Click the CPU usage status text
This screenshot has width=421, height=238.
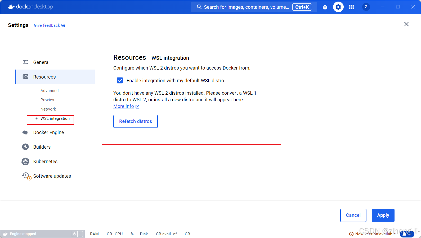click(x=124, y=234)
